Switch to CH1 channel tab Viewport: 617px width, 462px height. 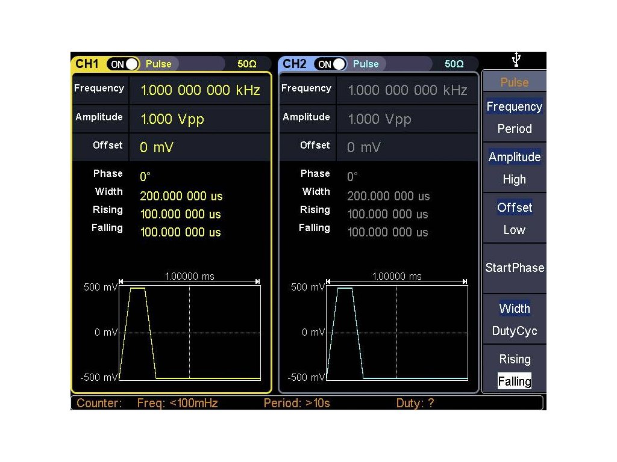coord(87,64)
